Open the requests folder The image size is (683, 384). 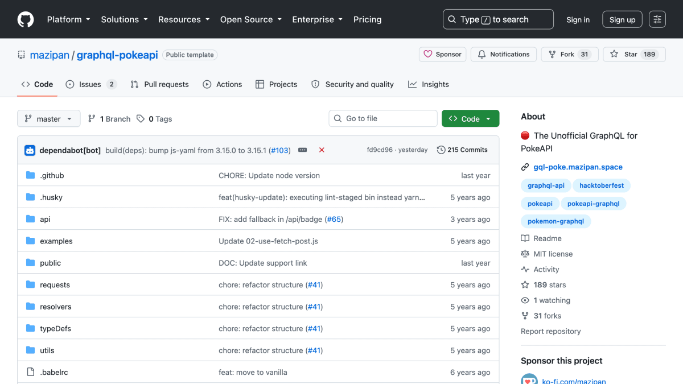click(x=55, y=285)
